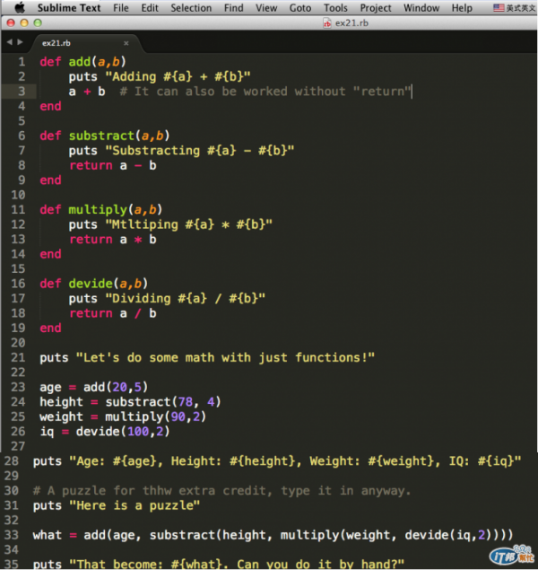This screenshot has width=538, height=570.
Task: Click the yellow minimize window button
Action: tap(24, 23)
